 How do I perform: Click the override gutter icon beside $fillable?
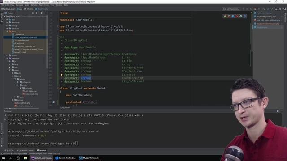coord(53,102)
